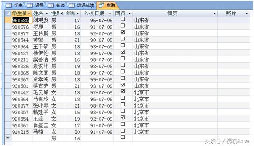Screen dimensions: 254x146
Task: Toggle 团员 checkbox for 黄娜
Action: pyautogui.click(x=123, y=39)
